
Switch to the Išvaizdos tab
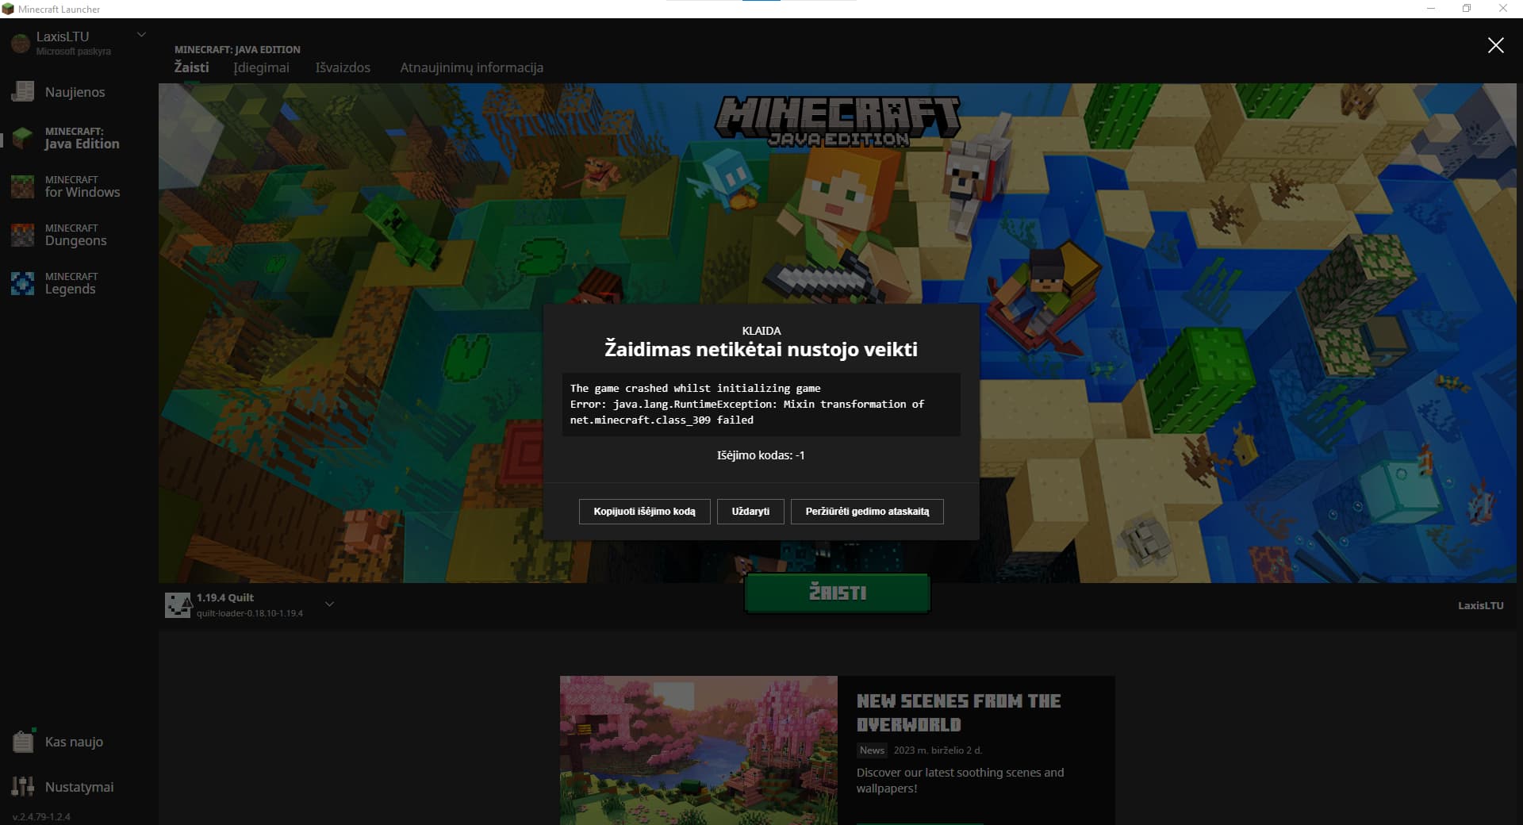tap(343, 67)
